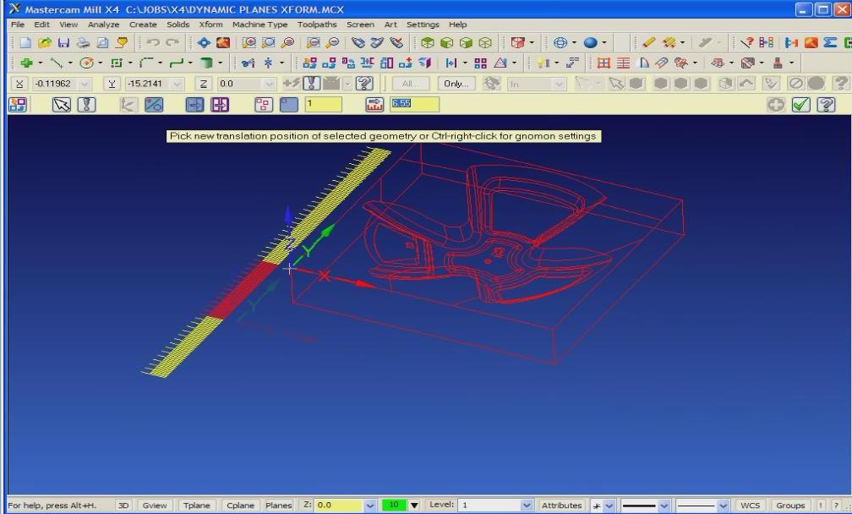The height and width of the screenshot is (514, 852).
Task: Save the file using the floppy disk icon
Action: (x=63, y=42)
